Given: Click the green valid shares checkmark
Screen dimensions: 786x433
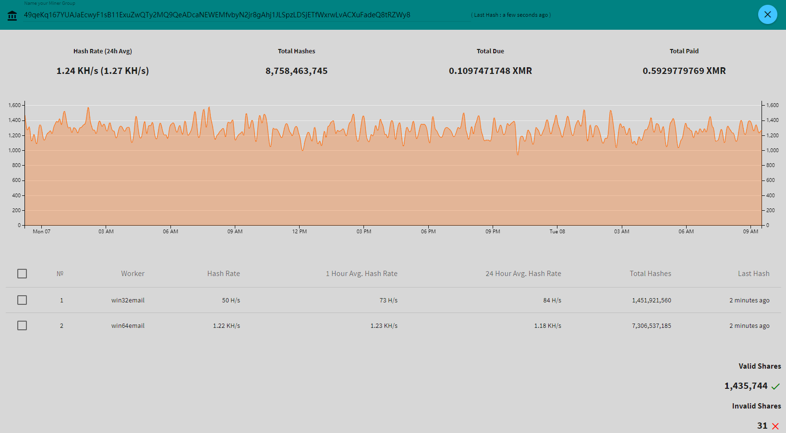Looking at the screenshot, I should [775, 386].
